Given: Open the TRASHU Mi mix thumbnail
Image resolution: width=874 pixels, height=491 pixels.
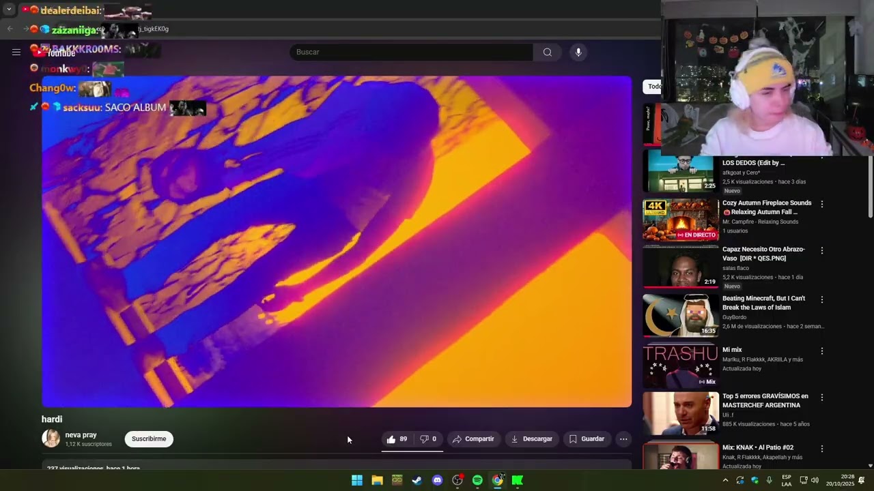Looking at the screenshot, I should click(x=680, y=366).
